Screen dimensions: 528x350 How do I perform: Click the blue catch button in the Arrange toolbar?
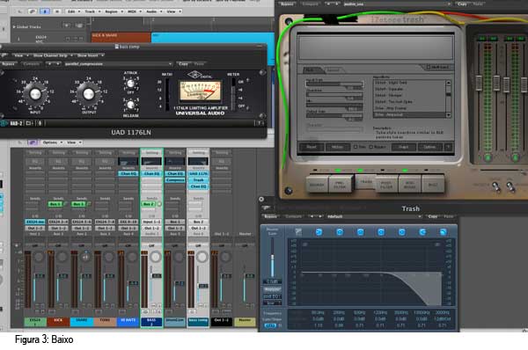tap(45, 11)
